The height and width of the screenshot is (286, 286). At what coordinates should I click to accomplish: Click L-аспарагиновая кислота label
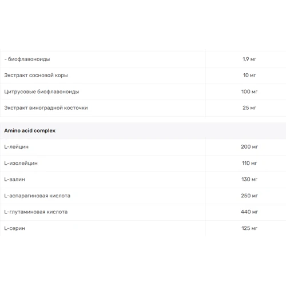[x=37, y=196]
